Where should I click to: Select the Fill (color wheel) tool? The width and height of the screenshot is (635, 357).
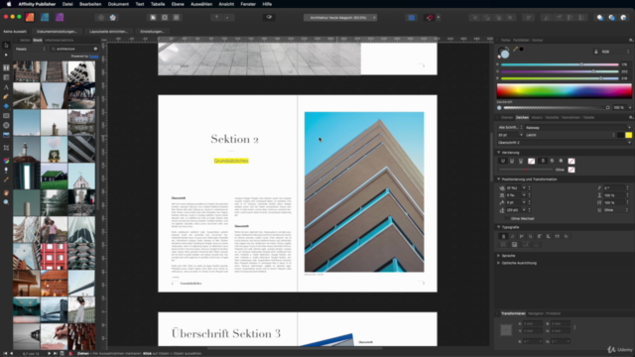point(6,161)
